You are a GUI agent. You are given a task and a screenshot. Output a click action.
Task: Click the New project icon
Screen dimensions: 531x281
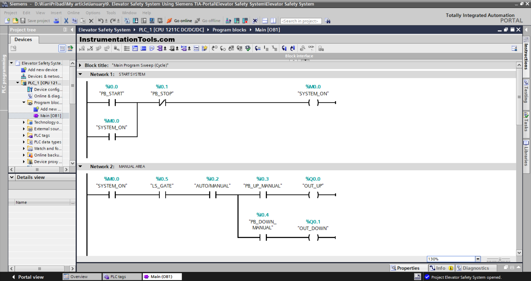coord(7,21)
